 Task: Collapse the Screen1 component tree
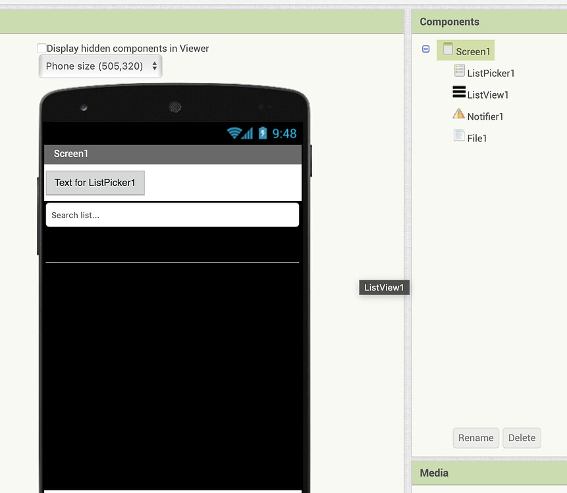point(425,49)
